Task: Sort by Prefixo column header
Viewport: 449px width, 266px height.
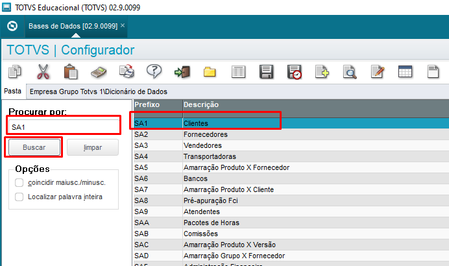Action: tap(158, 104)
